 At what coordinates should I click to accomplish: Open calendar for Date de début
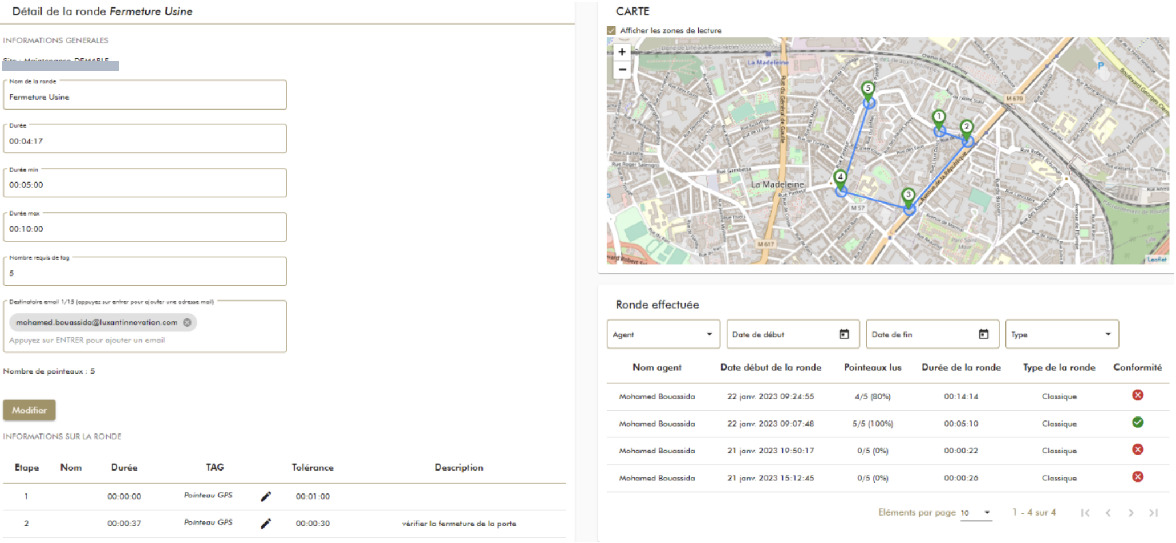[x=844, y=334]
